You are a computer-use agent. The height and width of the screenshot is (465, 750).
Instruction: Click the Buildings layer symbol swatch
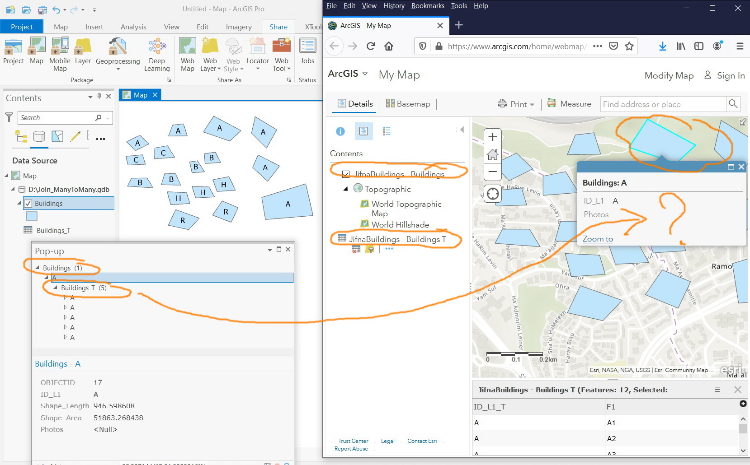32,216
